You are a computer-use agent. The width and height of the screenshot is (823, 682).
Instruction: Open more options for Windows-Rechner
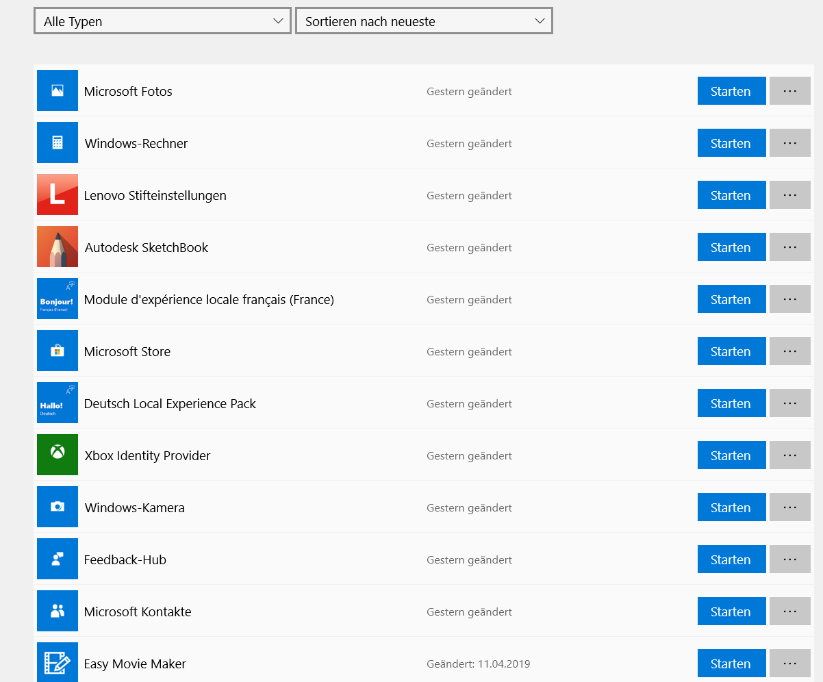[790, 143]
